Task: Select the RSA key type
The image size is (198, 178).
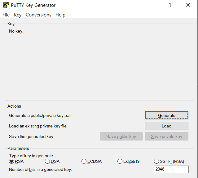Action: coord(16,161)
